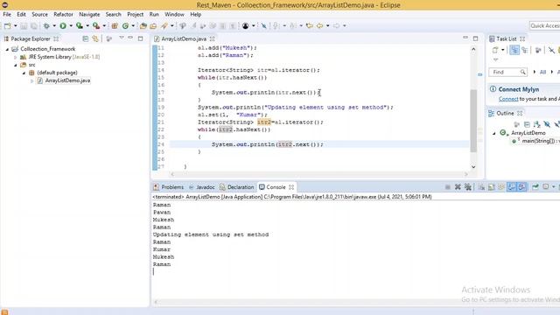Open the Debug button dropdown arrow
The image size is (560, 315).
54,25
